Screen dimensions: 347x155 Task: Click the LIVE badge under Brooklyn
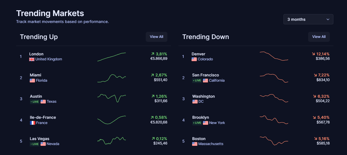click(197, 123)
